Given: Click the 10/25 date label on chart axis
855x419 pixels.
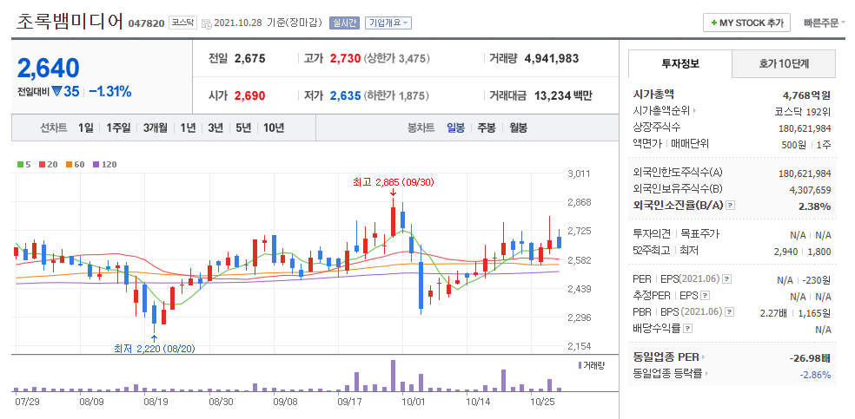Looking at the screenshot, I should point(542,403).
